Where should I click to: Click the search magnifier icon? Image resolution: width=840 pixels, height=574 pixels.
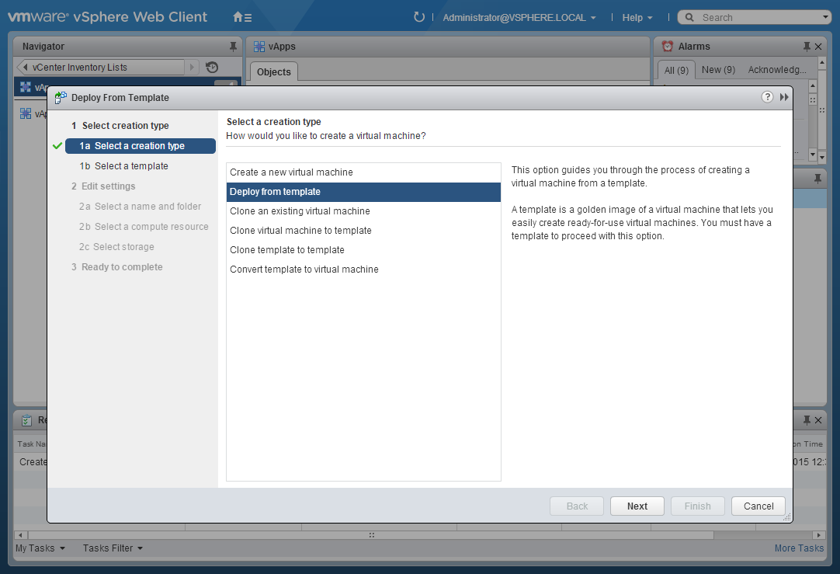[689, 18]
